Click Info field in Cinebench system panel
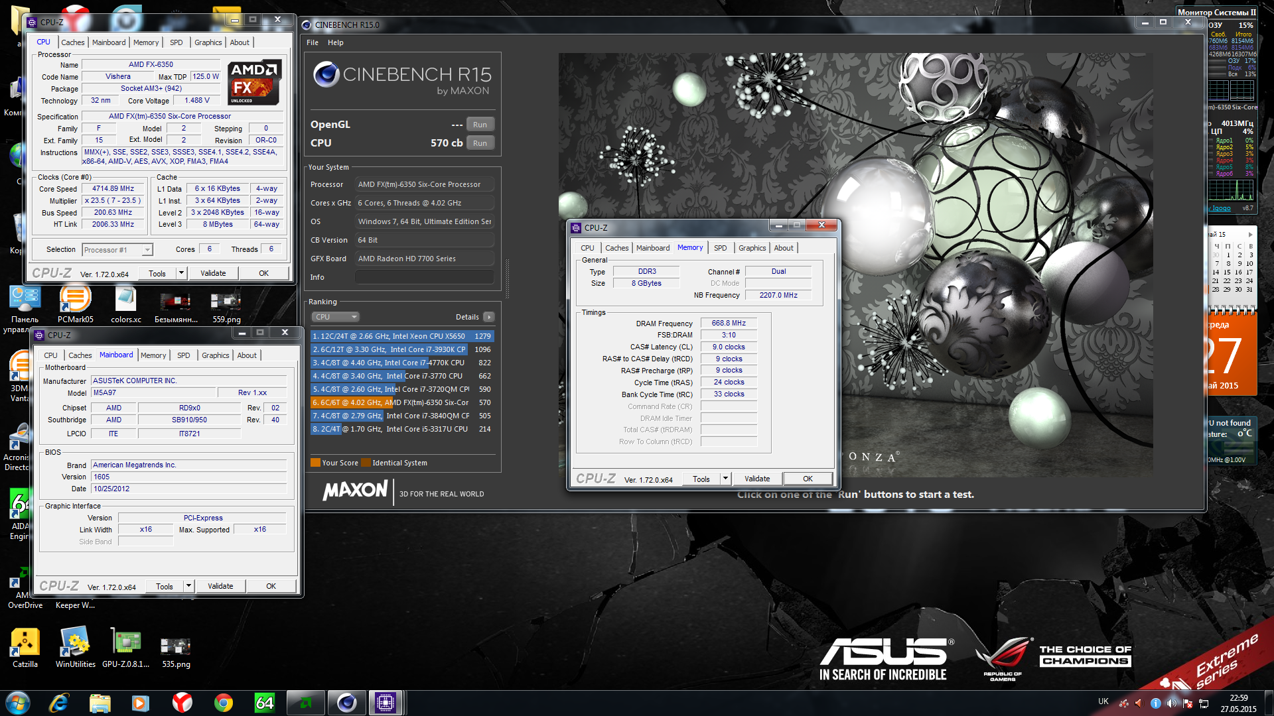The width and height of the screenshot is (1274, 716). point(425,277)
